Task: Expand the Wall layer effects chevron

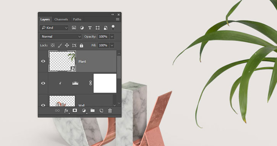Action: coord(115,105)
